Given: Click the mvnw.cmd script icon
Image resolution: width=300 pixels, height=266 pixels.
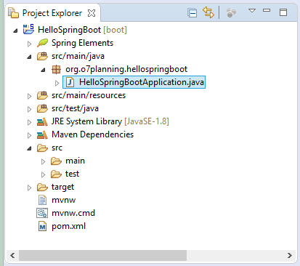Looking at the screenshot, I should [42, 213].
